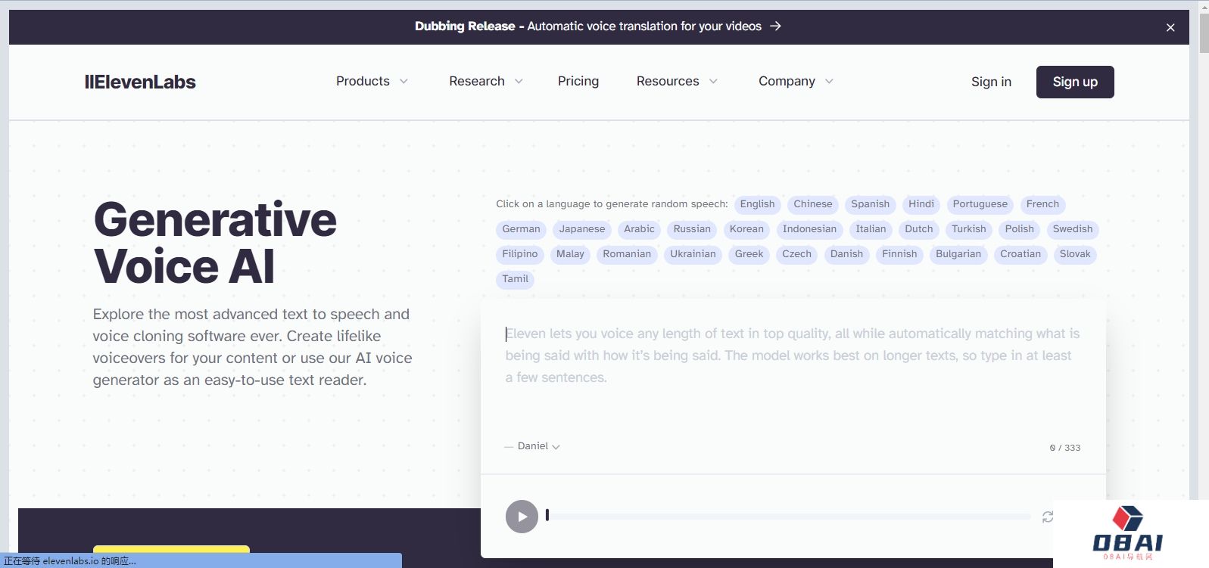Click the ElevenLabs logo

tap(140, 82)
